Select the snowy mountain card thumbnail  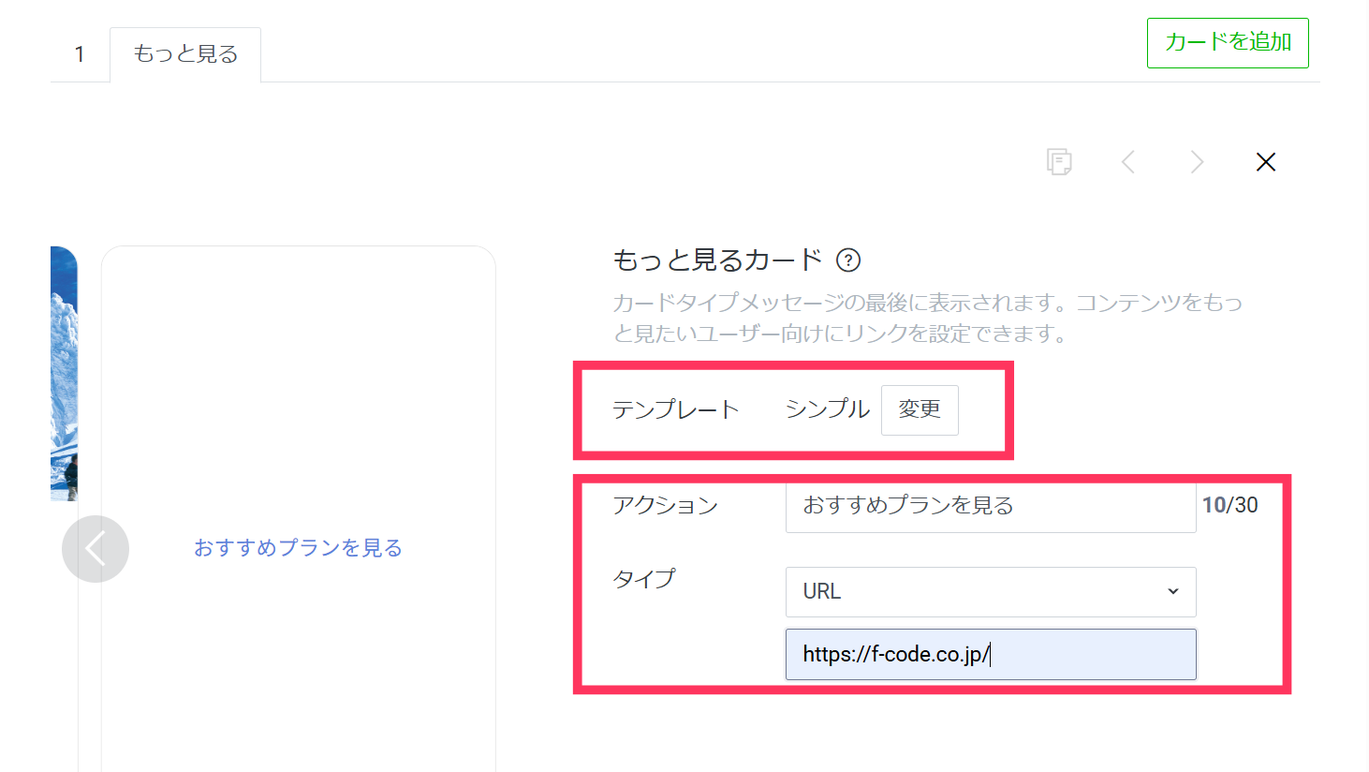64,375
